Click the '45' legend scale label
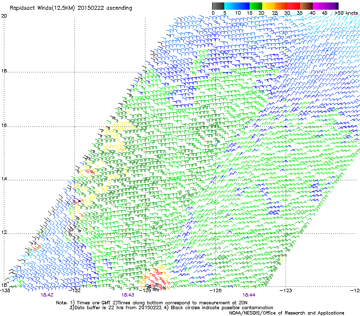Image resolution: width=360 pixels, height=316 pixels. tap(324, 13)
